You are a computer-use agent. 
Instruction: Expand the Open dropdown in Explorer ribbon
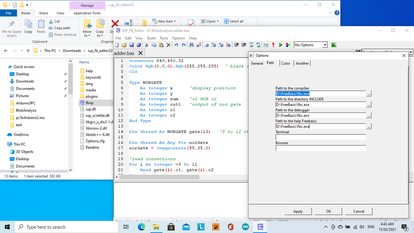coord(210,21)
